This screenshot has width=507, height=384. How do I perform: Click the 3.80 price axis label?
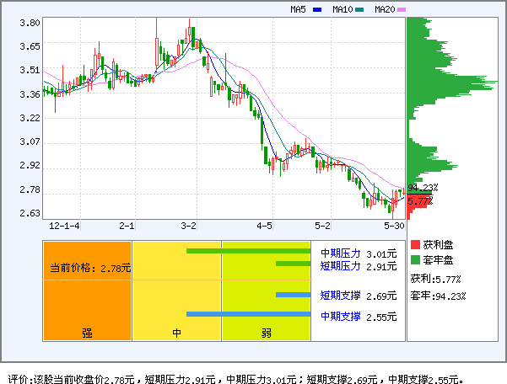[30, 23]
